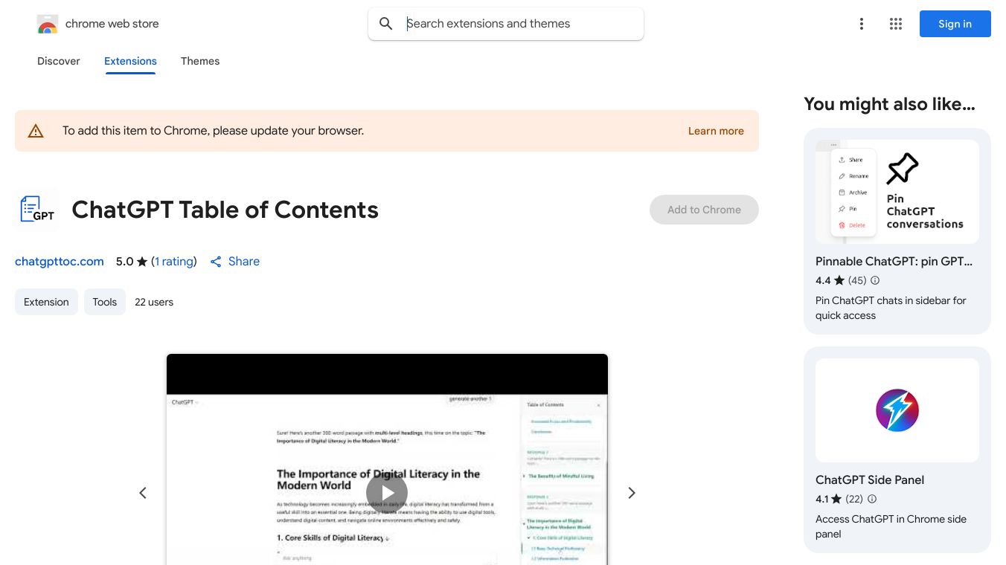Click the Chrome Web Store logo
This screenshot has height=565, width=1006.
(x=47, y=23)
